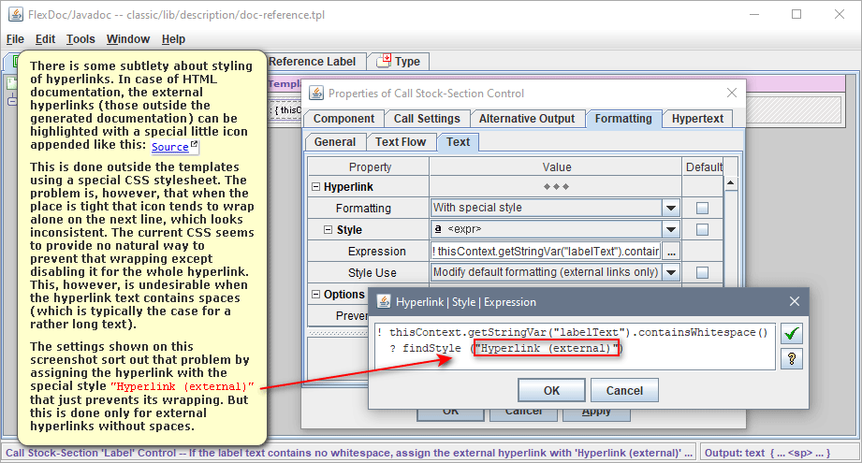Image resolution: width=862 pixels, height=463 pixels.
Task: Close the Properties of Call Stock-Section dialog
Action: pyautogui.click(x=732, y=93)
